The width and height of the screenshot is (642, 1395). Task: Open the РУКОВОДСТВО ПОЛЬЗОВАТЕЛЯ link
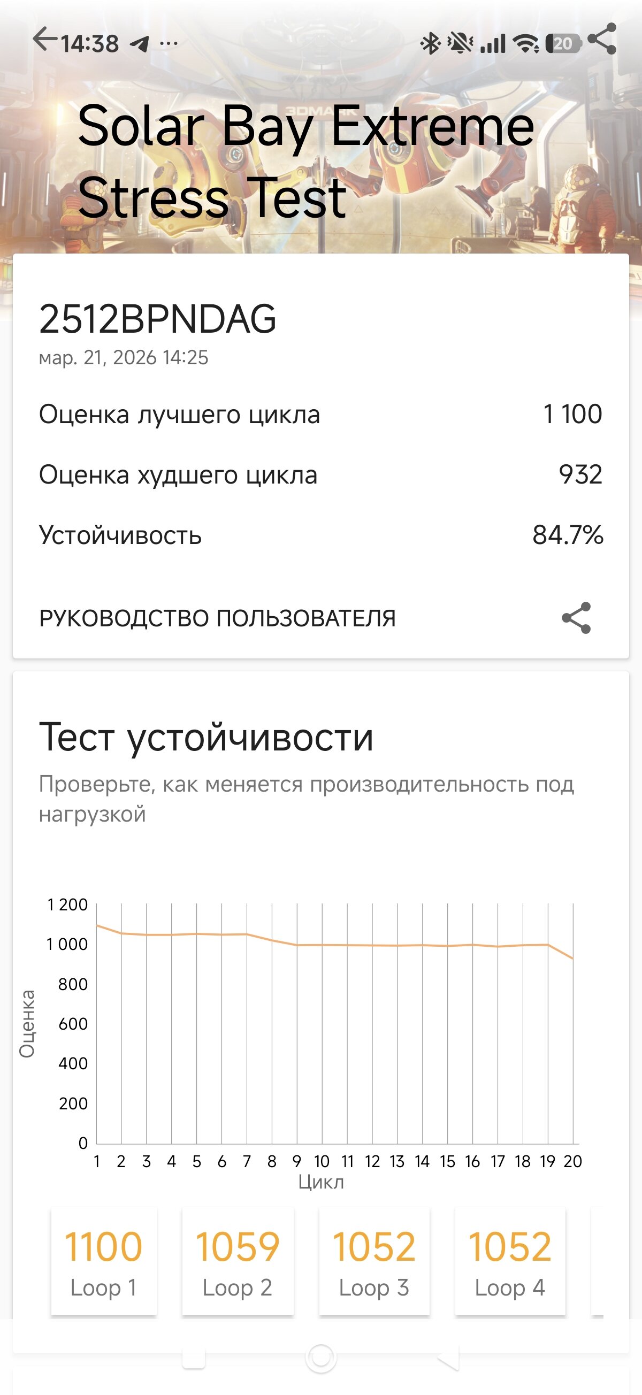pos(217,618)
